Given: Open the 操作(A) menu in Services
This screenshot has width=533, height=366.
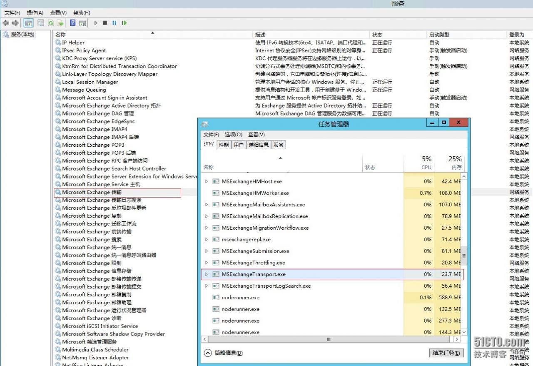Looking at the screenshot, I should click(35, 13).
